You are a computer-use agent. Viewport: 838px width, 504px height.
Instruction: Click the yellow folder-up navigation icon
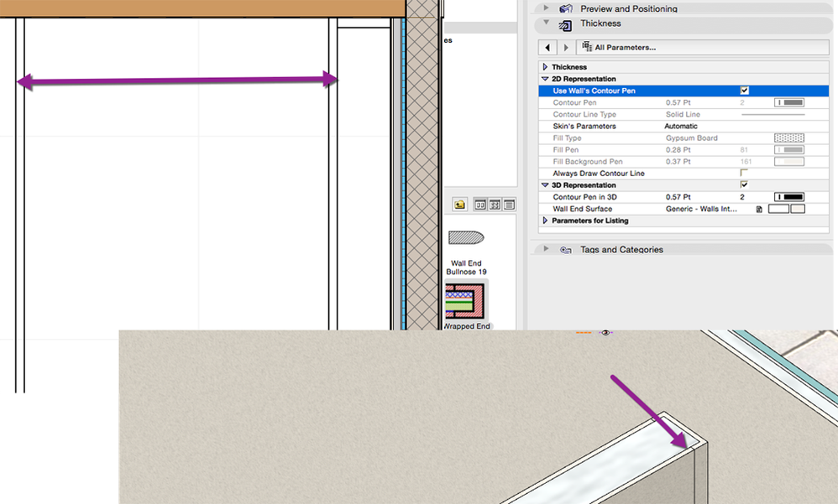click(459, 204)
